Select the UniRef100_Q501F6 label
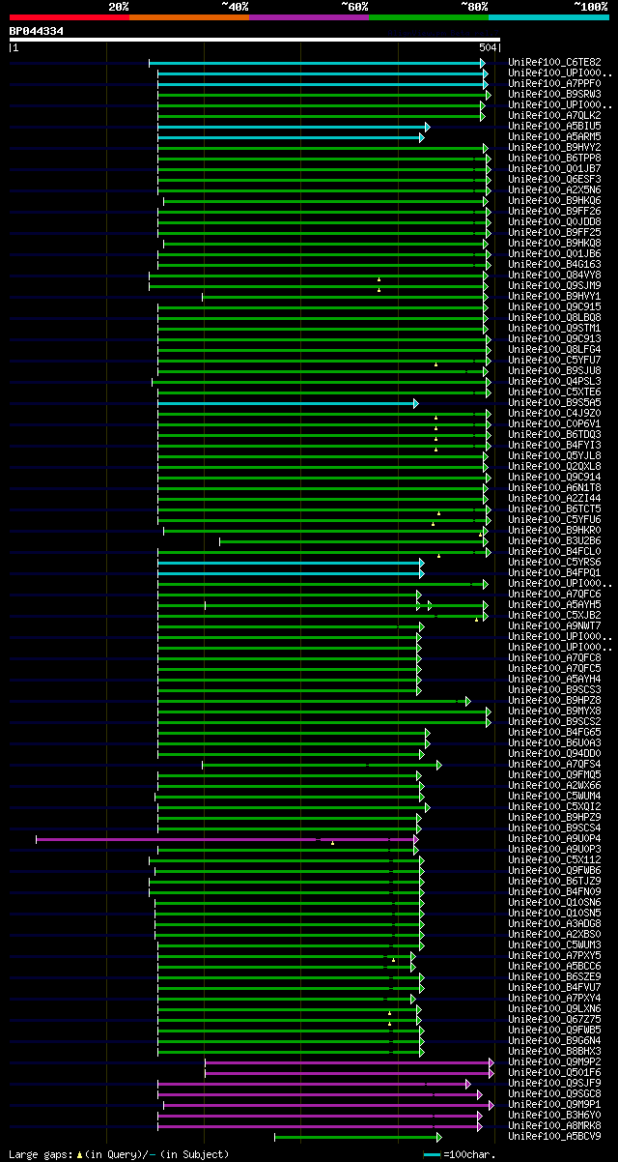 click(x=554, y=1073)
